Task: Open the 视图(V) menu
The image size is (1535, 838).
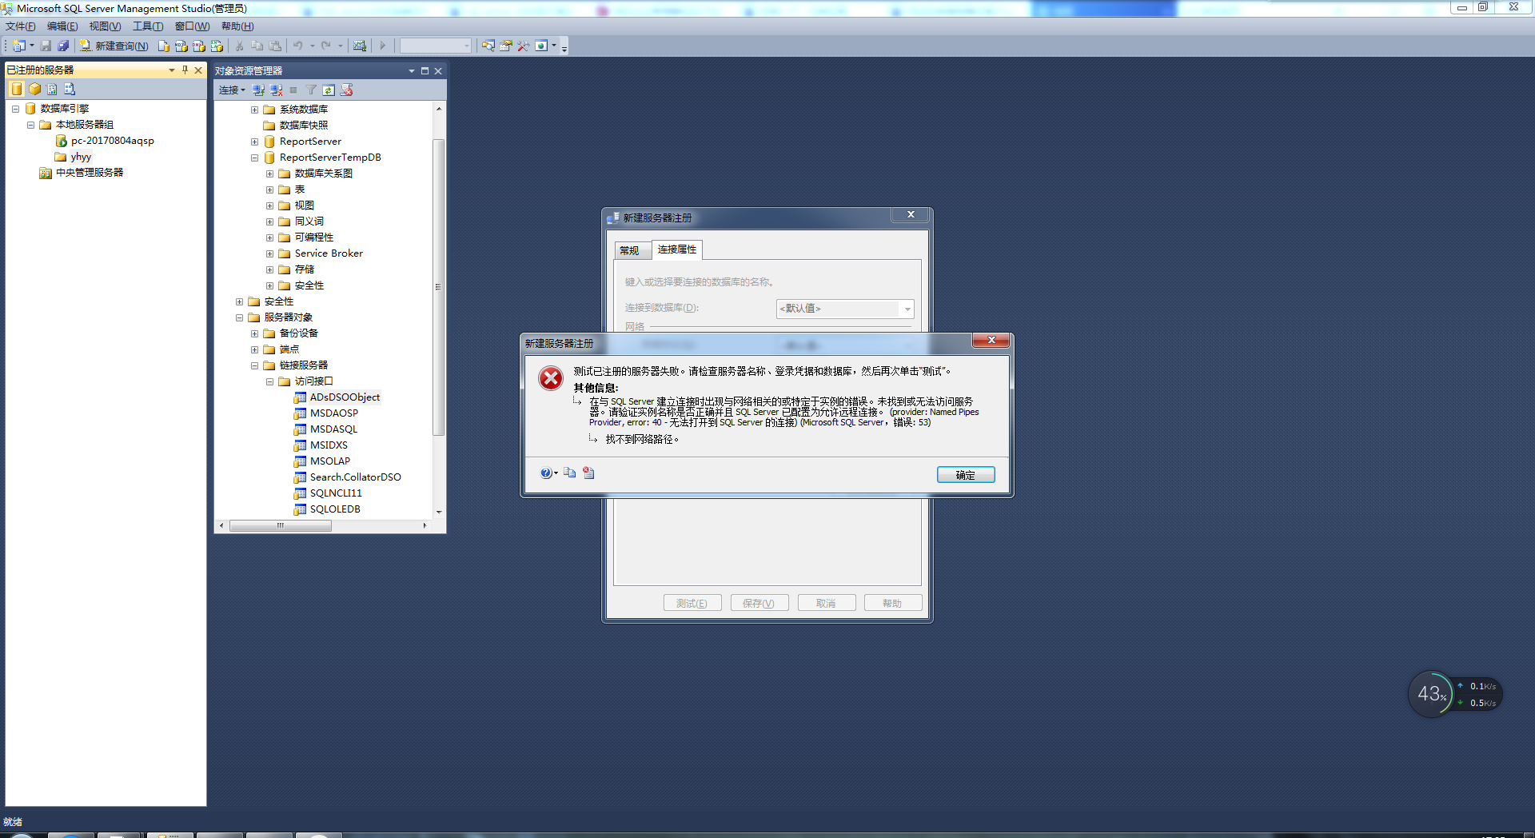Action: pos(105,26)
